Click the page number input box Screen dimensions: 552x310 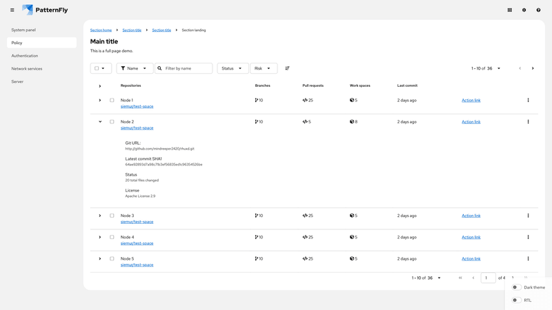pyautogui.click(x=488, y=278)
